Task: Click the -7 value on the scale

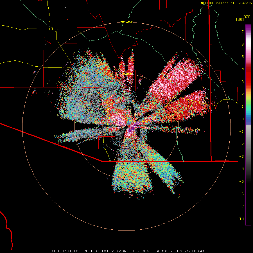Action: pos(241,206)
